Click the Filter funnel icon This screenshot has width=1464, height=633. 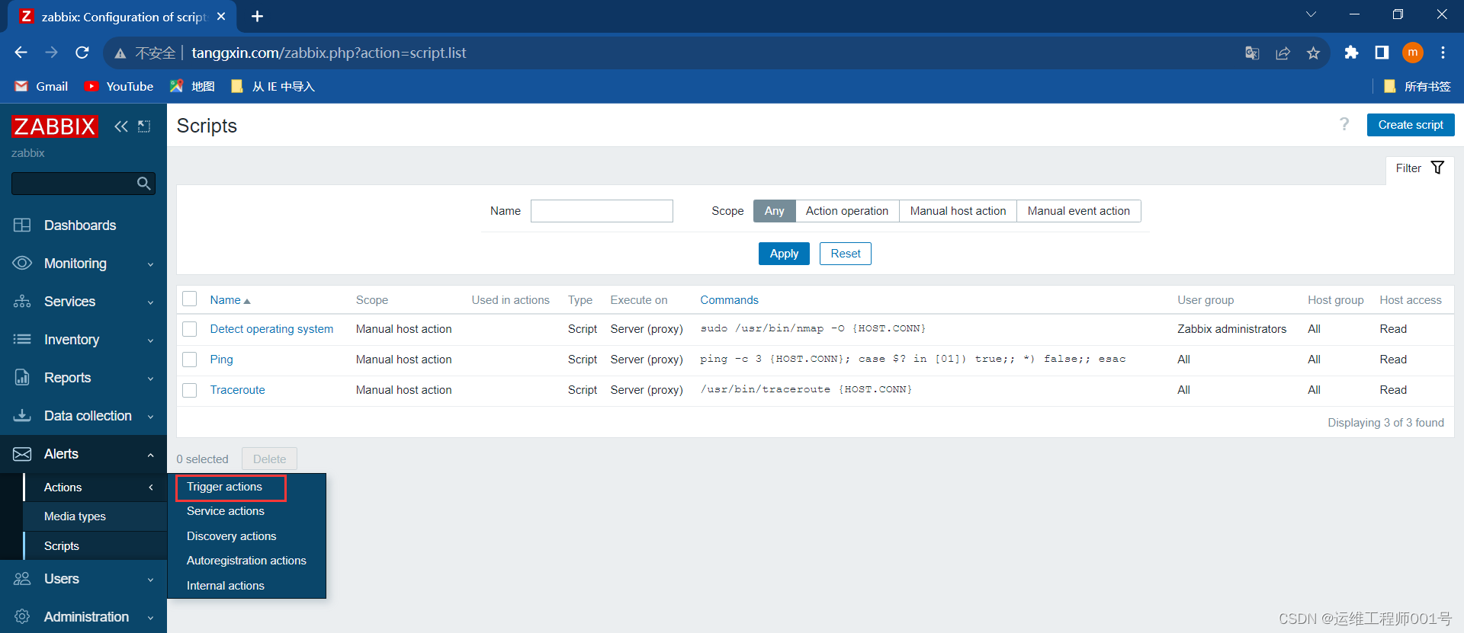coord(1437,168)
